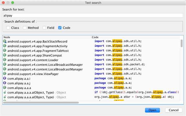Select the android.support.v4.app.FragmentActivity row
This screenshot has height=116, width=186.
pyautogui.click(x=91, y=46)
